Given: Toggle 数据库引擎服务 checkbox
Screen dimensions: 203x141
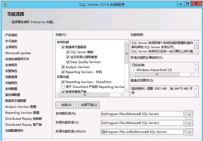Looking at the screenshot, I should point(63,47).
